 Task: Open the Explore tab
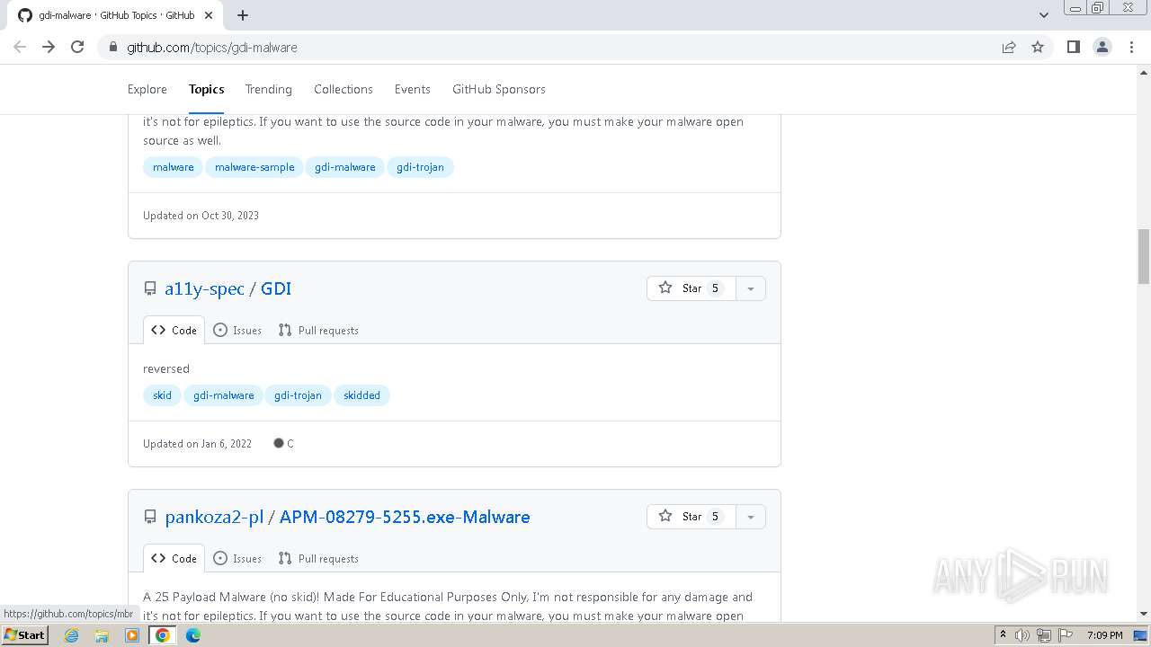147,89
